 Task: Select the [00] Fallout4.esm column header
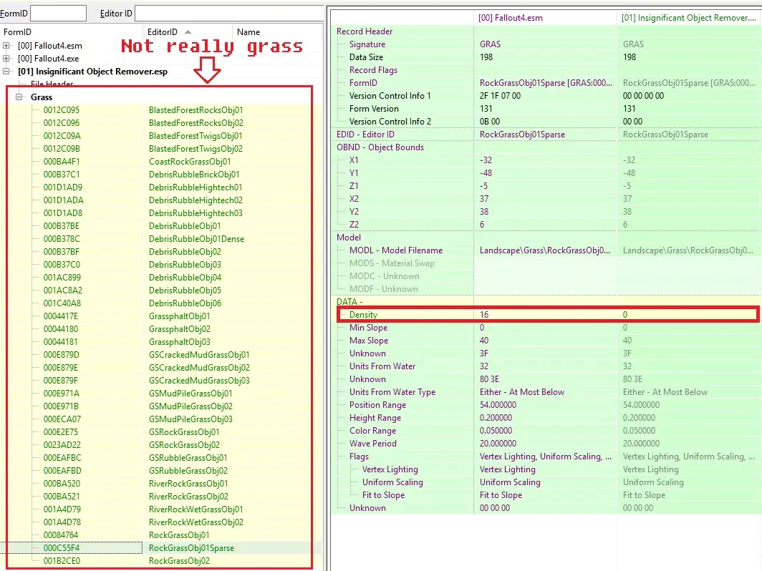[510, 18]
